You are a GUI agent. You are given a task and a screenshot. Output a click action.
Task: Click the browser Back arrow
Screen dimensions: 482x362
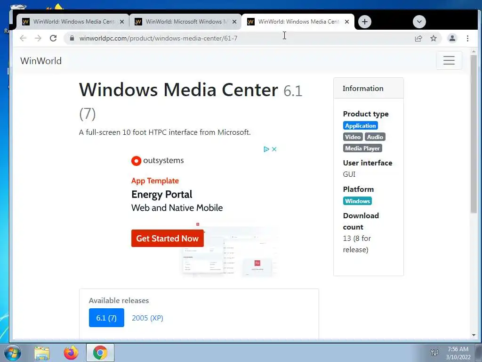[23, 38]
